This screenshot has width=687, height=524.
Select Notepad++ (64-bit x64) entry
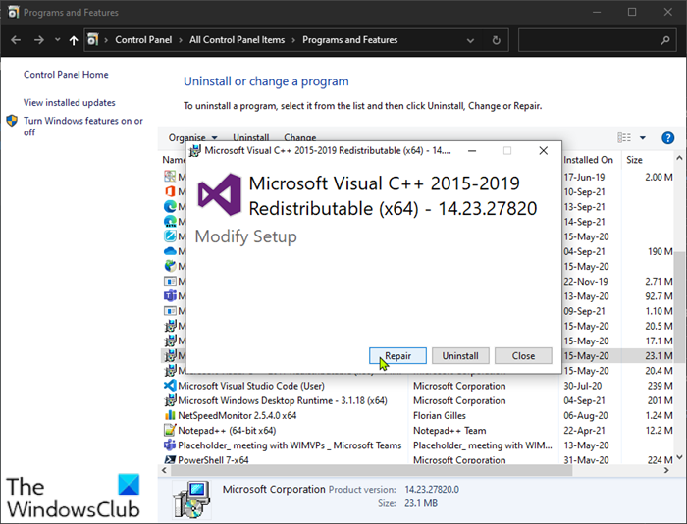point(417,430)
